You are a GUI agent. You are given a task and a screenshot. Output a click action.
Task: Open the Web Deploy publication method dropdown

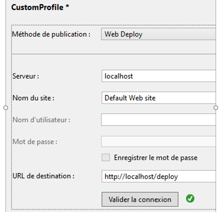coord(159,34)
